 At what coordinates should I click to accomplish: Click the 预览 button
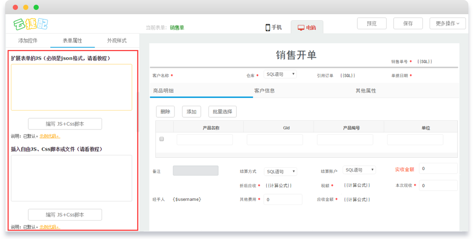tap(371, 24)
